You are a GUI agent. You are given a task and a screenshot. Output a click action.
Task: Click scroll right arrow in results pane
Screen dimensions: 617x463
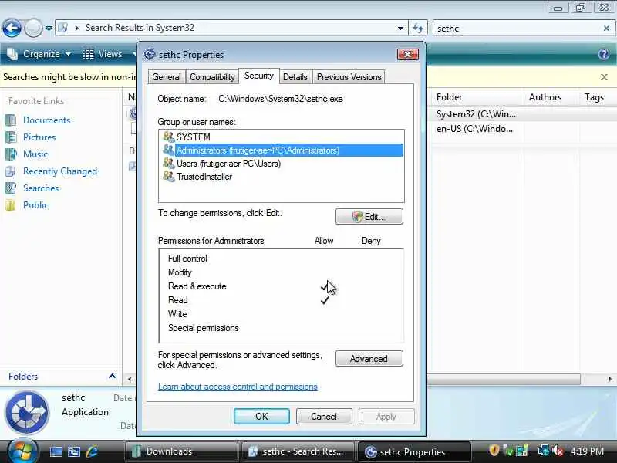(x=610, y=379)
